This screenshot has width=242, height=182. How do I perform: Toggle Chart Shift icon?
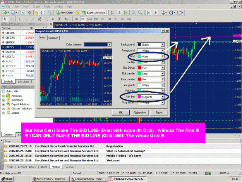click(155, 12)
